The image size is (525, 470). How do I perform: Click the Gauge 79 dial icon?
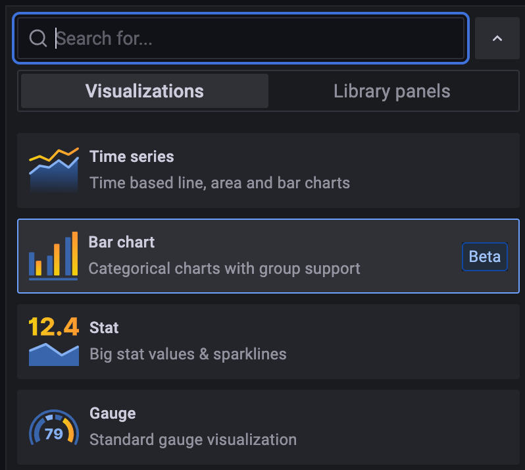(x=53, y=427)
